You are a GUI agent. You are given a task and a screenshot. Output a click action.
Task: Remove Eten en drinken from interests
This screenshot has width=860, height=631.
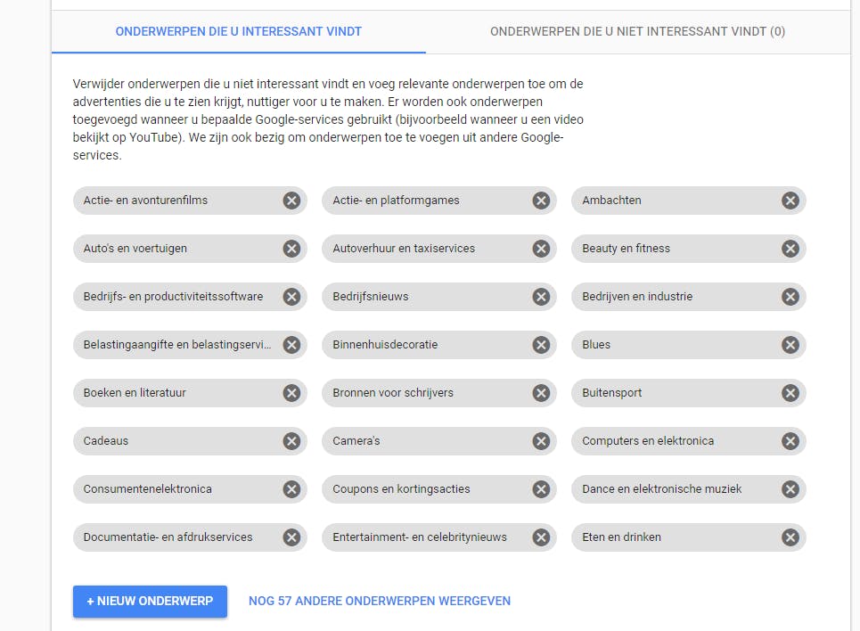790,537
